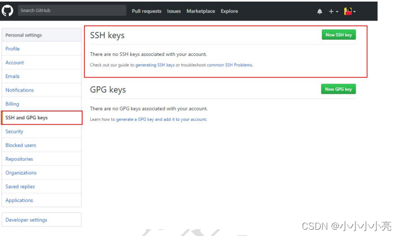Open Applications settings
Screen dimensions: 399x236
point(41,200)
